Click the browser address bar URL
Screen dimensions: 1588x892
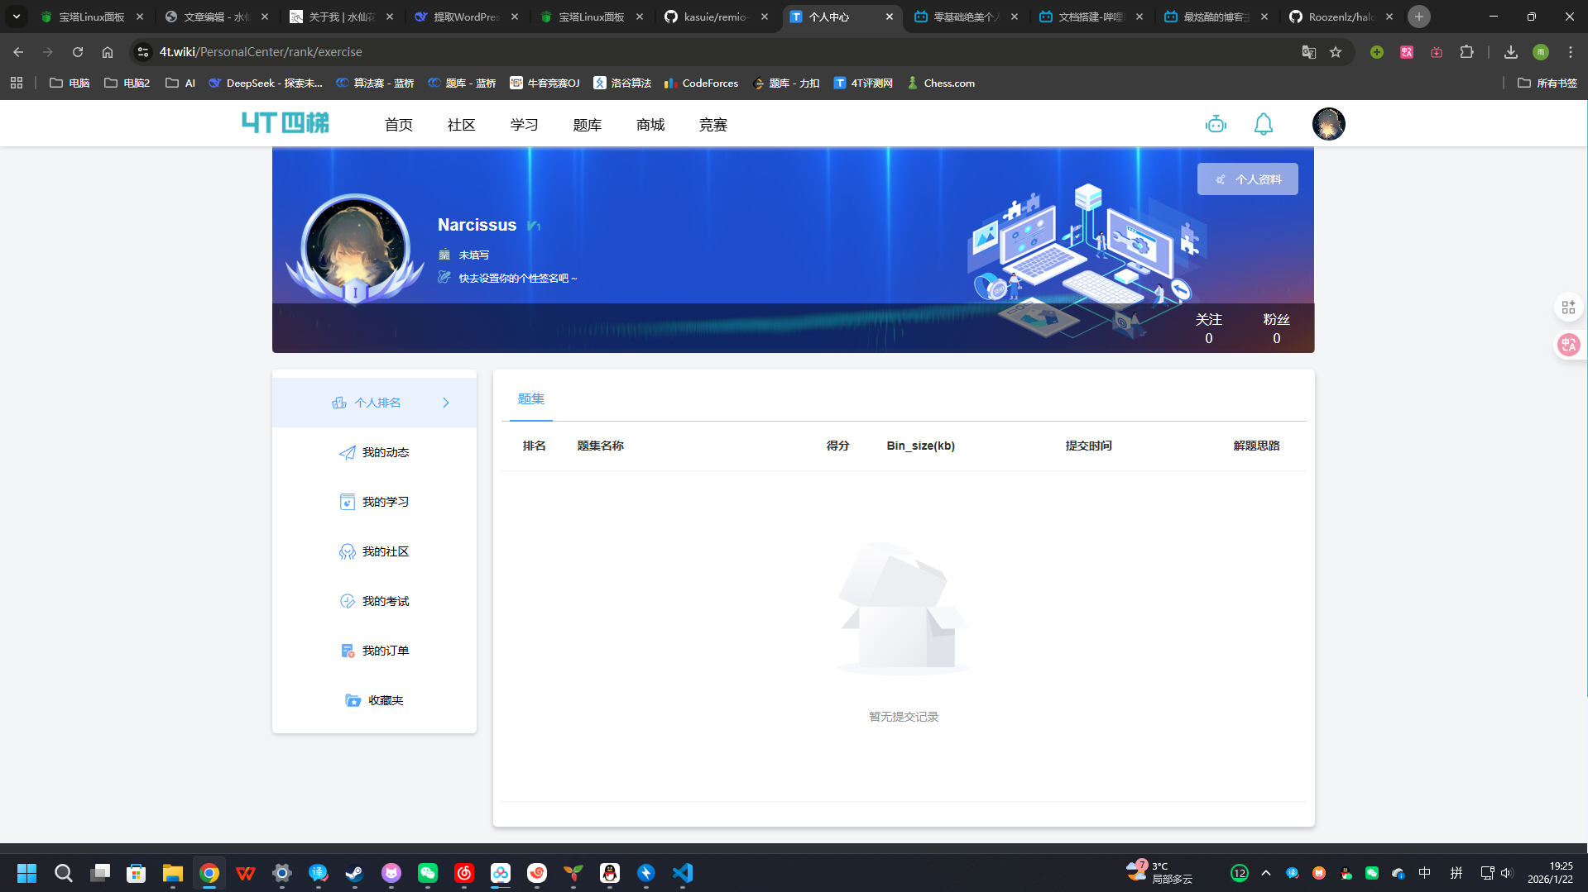pos(261,52)
